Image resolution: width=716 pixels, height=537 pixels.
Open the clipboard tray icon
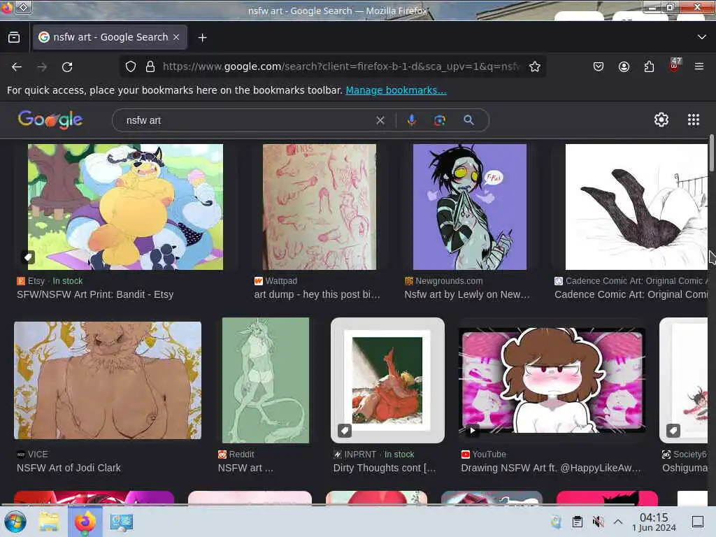(x=577, y=522)
